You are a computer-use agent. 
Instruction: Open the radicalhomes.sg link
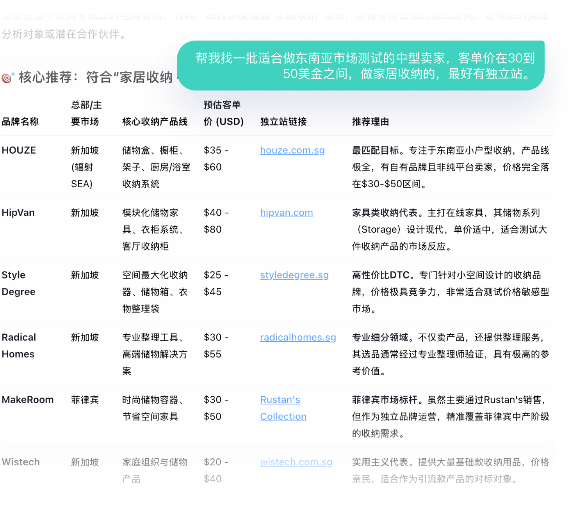click(x=298, y=337)
